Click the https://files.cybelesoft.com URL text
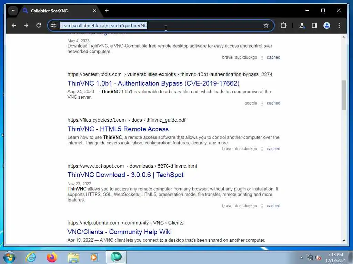The image size is (353, 264). point(97,120)
